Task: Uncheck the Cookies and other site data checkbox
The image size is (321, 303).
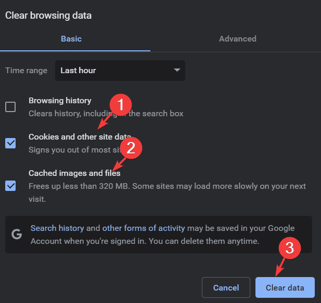Action: point(10,143)
